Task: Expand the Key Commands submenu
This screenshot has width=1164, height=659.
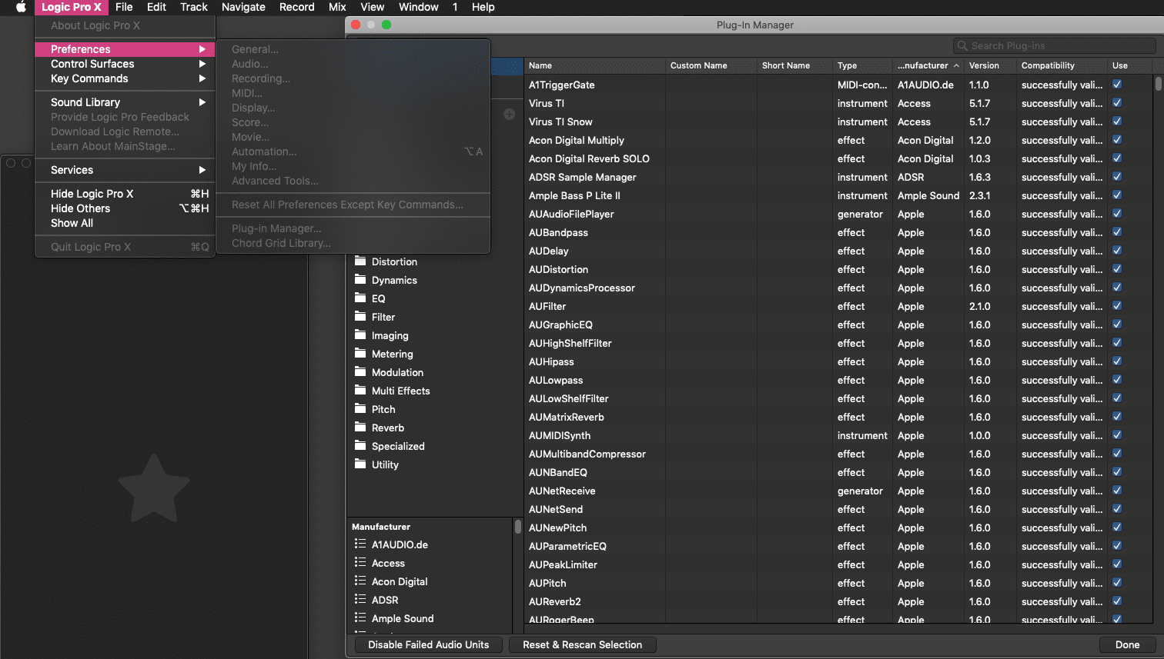Action: pyautogui.click(x=125, y=78)
